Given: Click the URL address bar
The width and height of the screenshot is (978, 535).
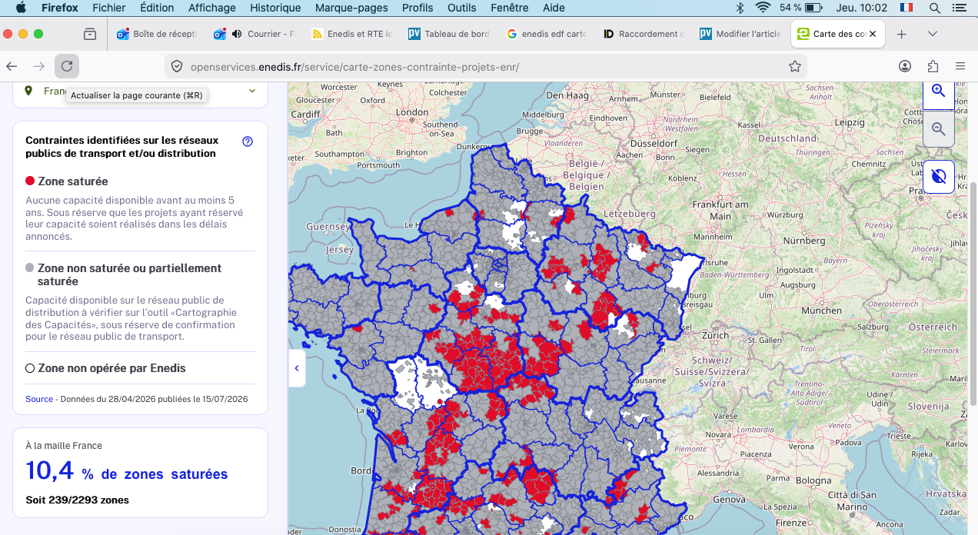Looking at the screenshot, I should click(x=486, y=67).
